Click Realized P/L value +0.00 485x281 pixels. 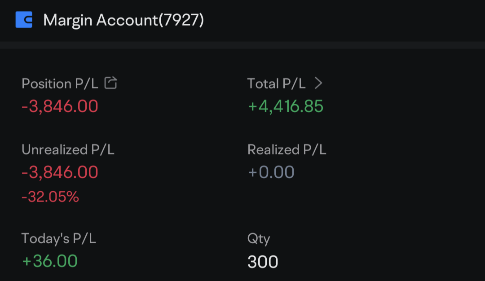271,172
